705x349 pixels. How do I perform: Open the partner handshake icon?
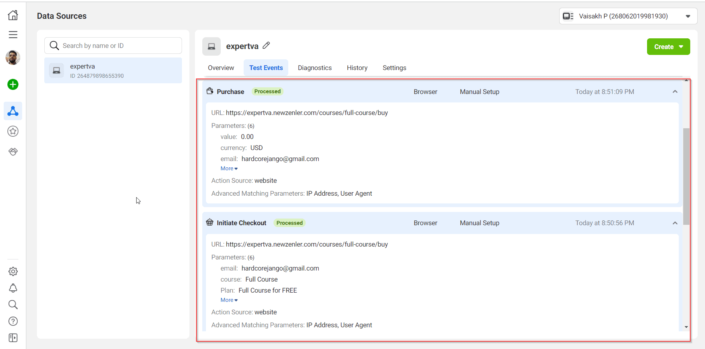[x=13, y=151]
